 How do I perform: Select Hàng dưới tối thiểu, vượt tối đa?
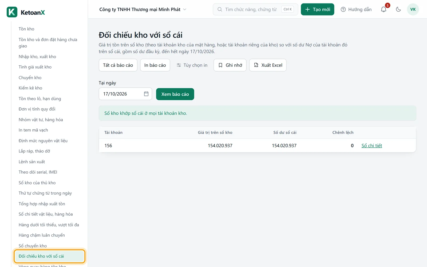49,225
